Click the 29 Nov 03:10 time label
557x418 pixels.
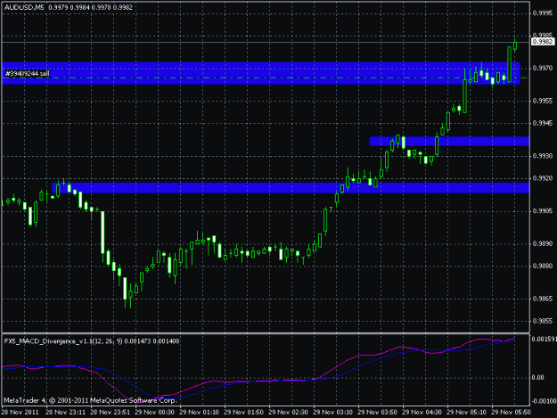click(332, 413)
